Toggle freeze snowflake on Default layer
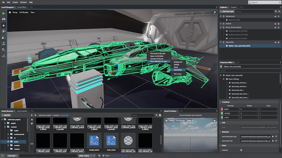Viewport: 282px width, 158px height. [x=278, y=24]
